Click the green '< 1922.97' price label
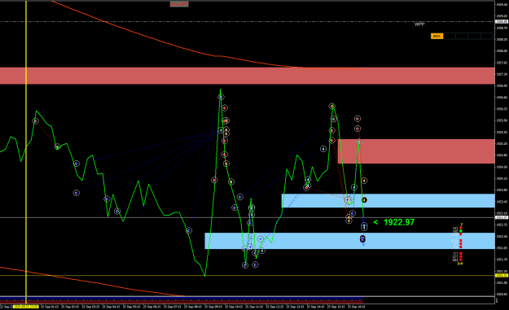 click(x=393, y=222)
